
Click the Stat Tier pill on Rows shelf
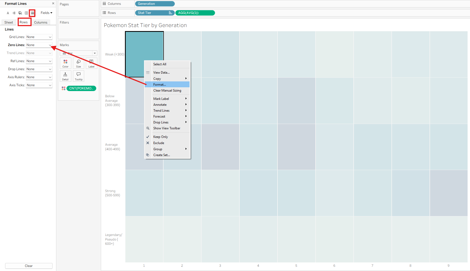[x=155, y=13]
